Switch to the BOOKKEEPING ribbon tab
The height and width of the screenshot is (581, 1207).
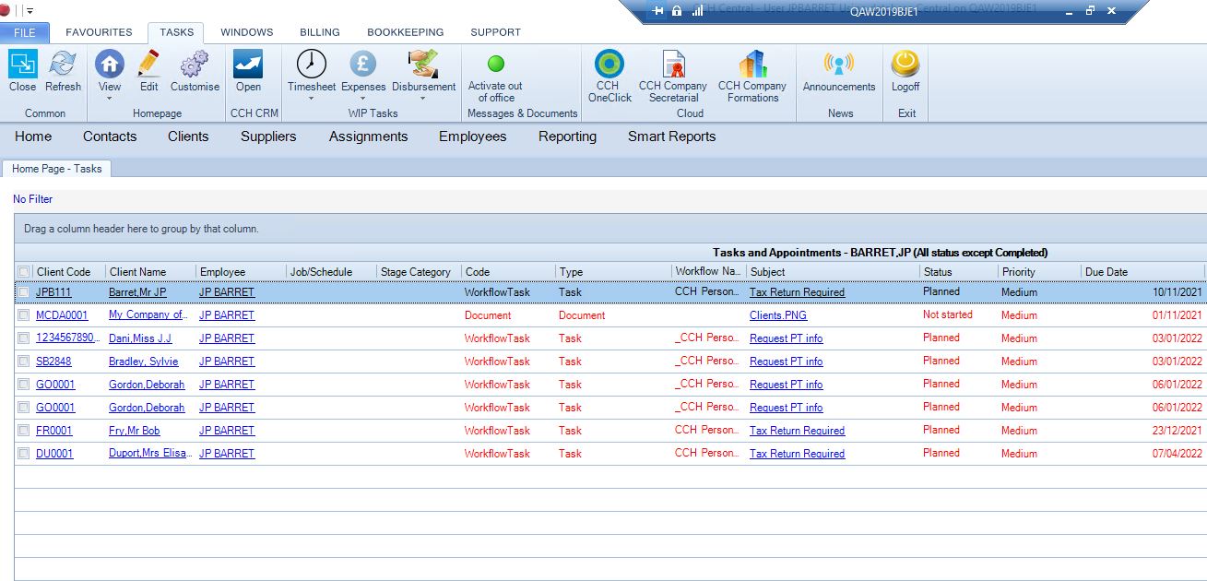pyautogui.click(x=406, y=32)
